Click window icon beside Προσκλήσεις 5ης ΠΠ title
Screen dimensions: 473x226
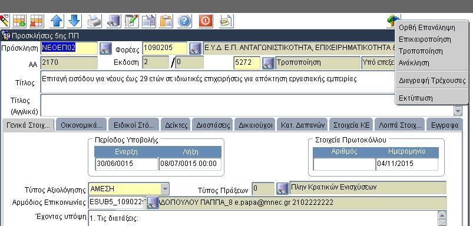6,36
